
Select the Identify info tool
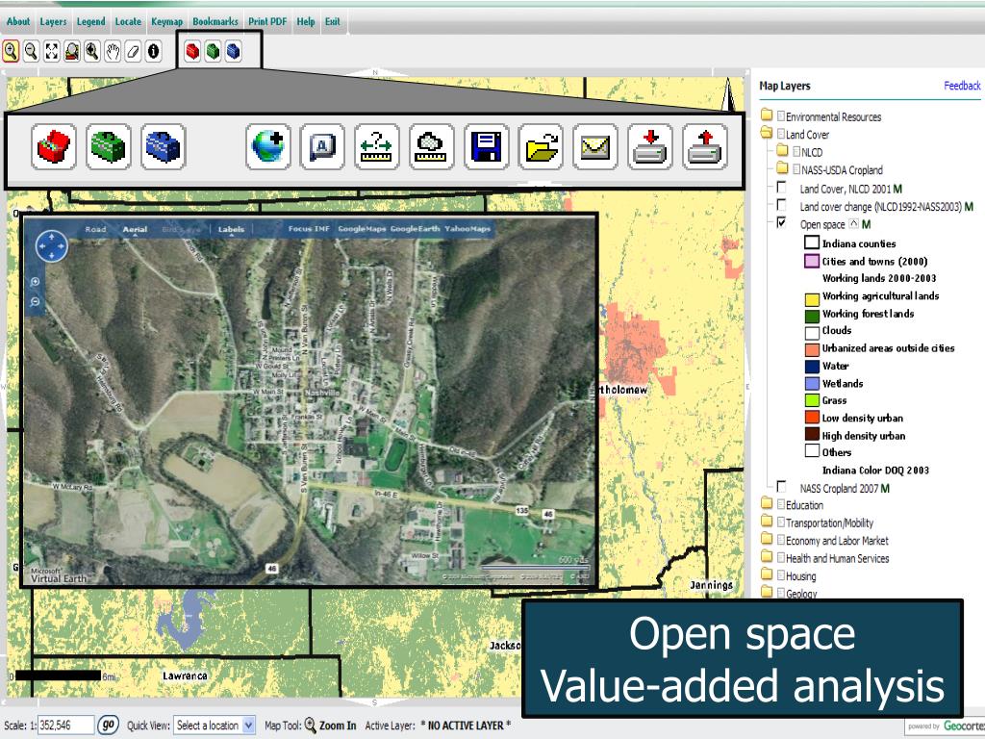(x=153, y=51)
